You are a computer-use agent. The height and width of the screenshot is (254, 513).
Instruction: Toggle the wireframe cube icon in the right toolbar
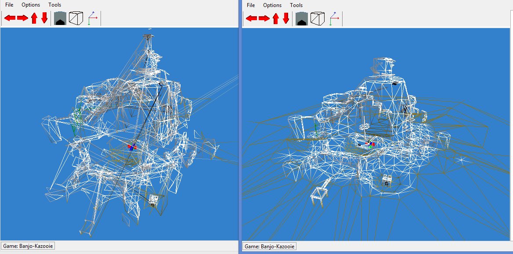pos(317,18)
